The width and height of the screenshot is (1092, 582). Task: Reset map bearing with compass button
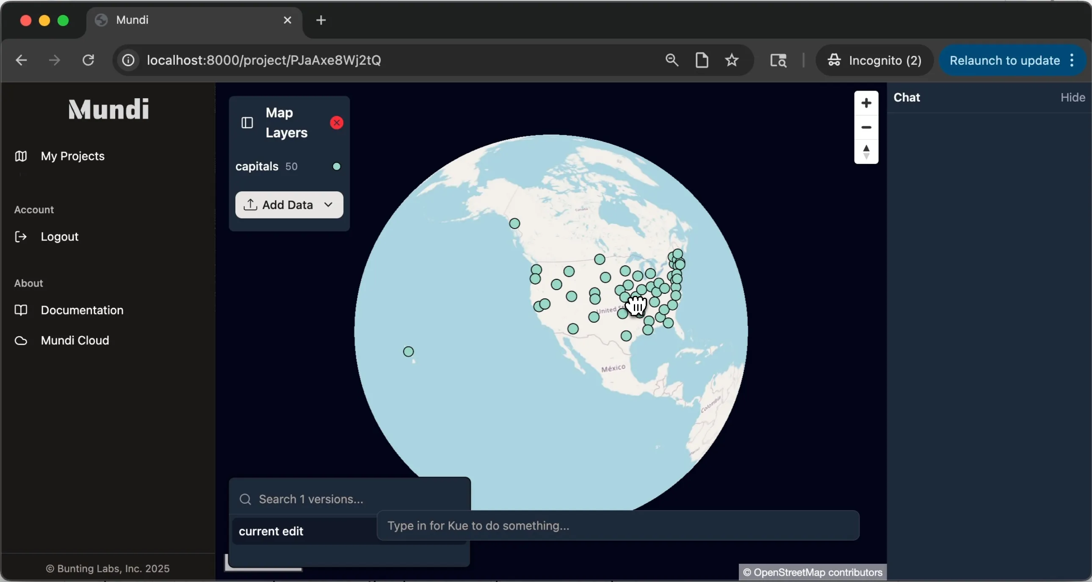[866, 152]
